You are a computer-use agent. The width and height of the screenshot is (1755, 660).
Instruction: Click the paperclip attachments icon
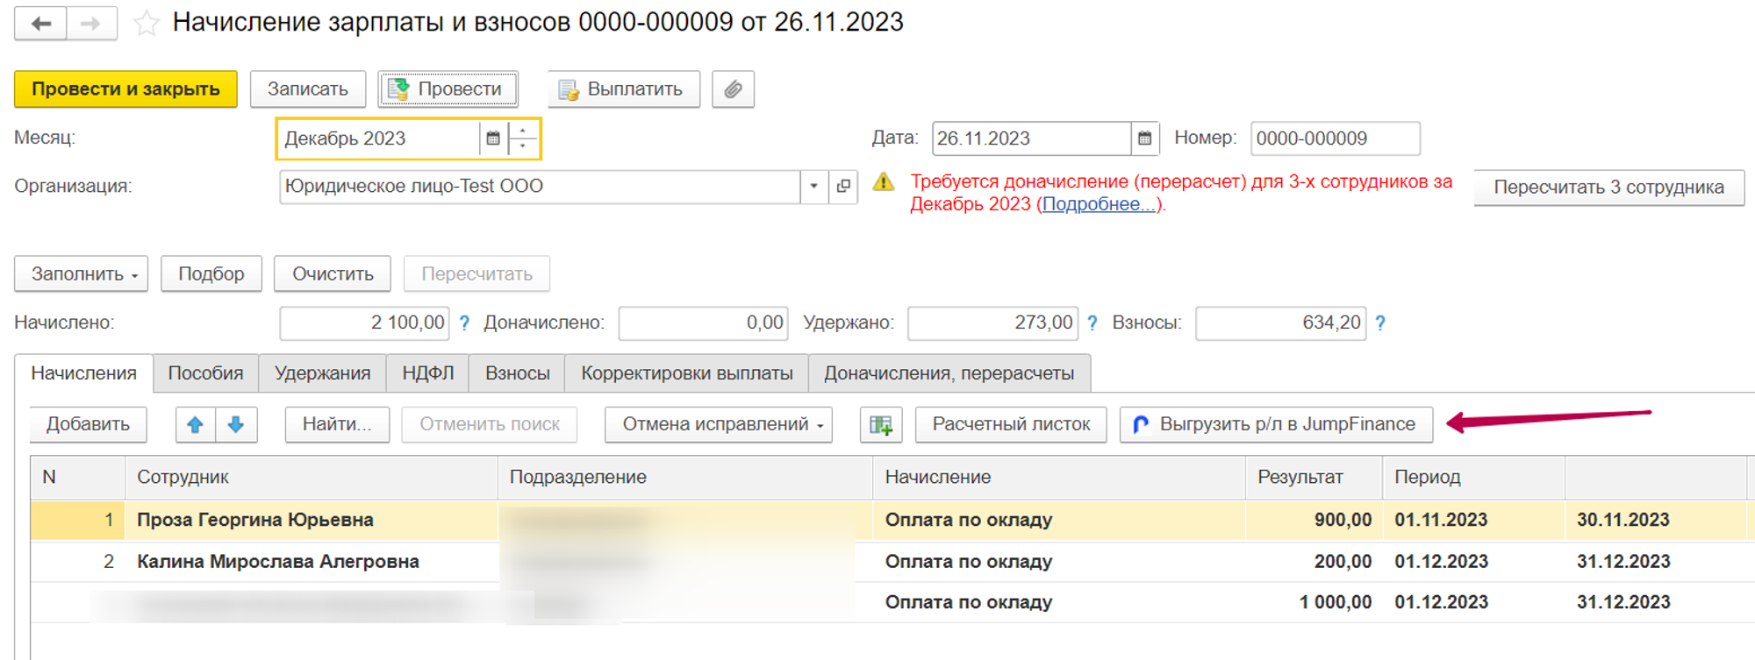pyautogui.click(x=733, y=89)
